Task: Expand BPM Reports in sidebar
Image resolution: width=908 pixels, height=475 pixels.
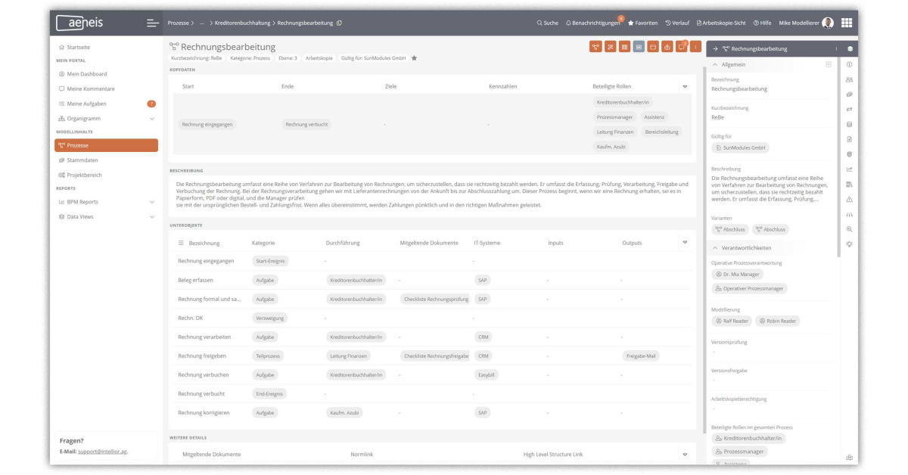Action: pos(152,202)
